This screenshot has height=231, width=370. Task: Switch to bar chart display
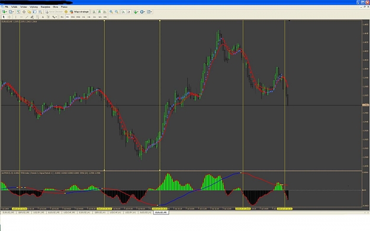pos(94,12)
